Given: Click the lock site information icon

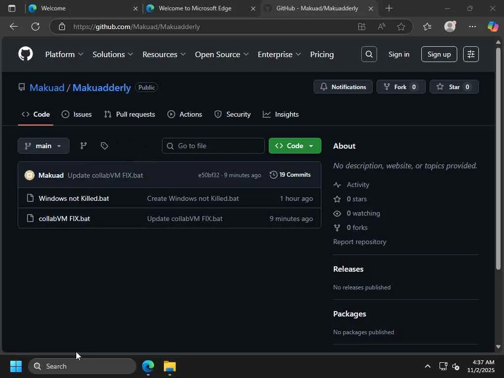Looking at the screenshot, I should [x=62, y=27].
